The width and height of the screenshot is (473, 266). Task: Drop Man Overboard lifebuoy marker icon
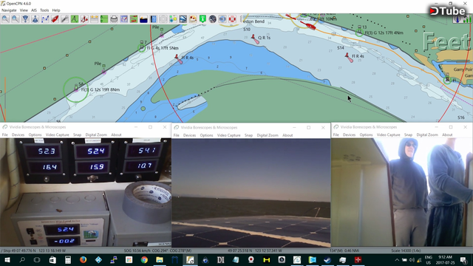coord(232,19)
